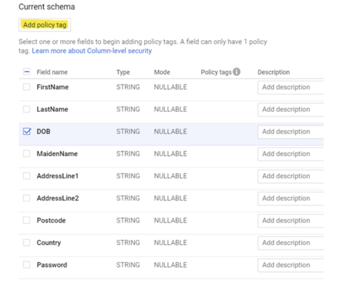Toggle the select-all fields header checkbox
The height and width of the screenshot is (296, 349).
click(27, 72)
